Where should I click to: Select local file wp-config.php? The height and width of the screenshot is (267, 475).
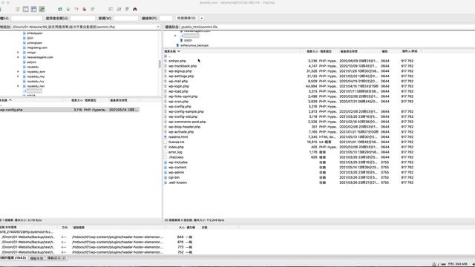70,110
